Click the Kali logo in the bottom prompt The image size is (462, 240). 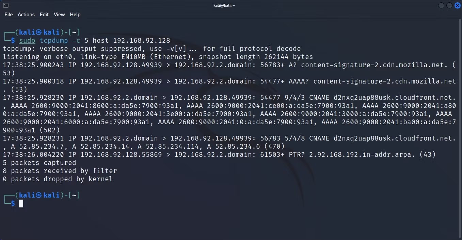coord(39,195)
